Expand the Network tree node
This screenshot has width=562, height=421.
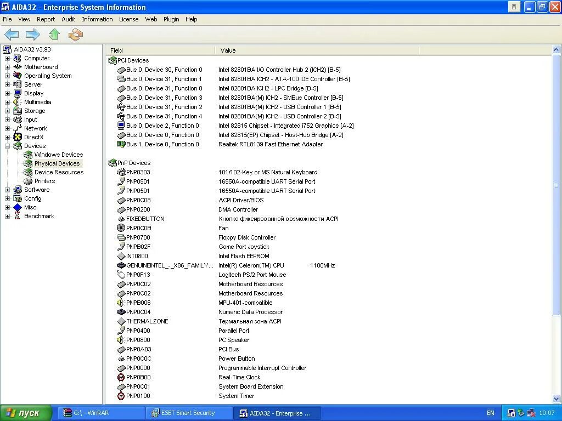click(x=7, y=128)
